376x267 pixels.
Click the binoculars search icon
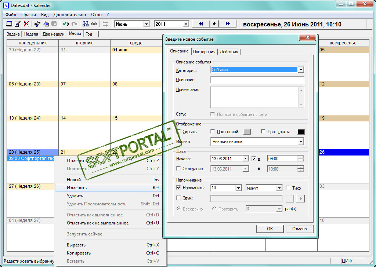(85, 24)
